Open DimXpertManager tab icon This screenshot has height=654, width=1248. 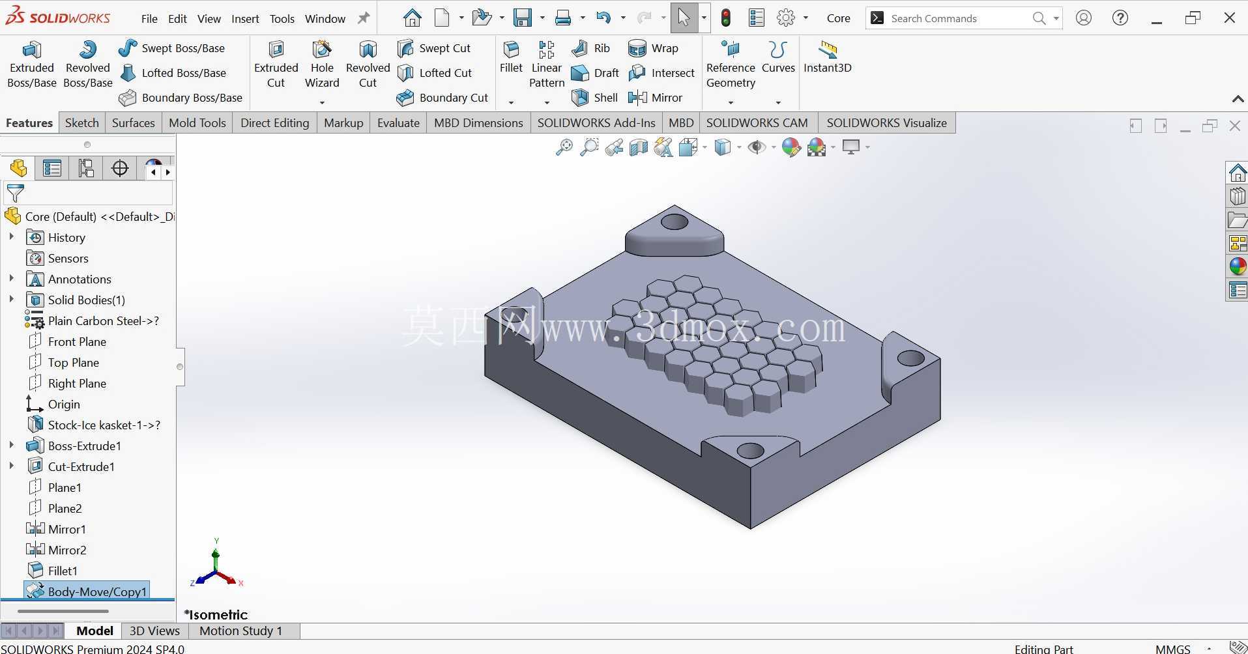point(120,169)
